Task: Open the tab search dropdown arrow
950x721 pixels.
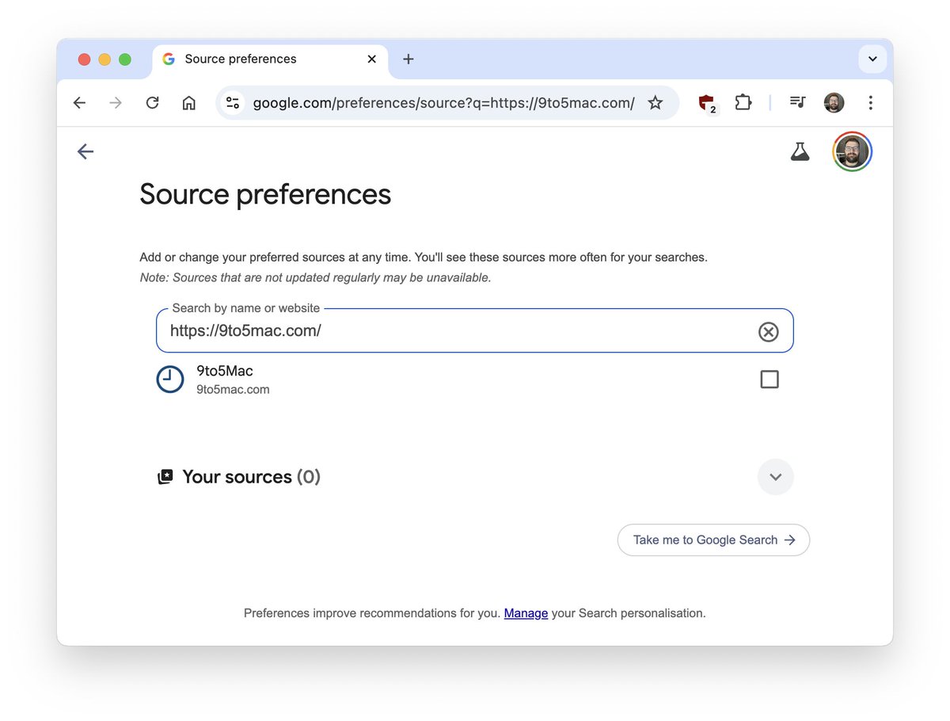Action: [872, 59]
